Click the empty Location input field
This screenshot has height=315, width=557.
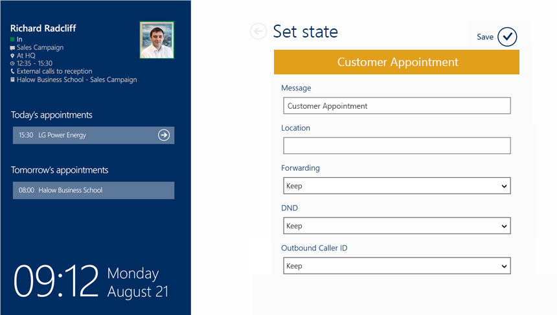(397, 146)
